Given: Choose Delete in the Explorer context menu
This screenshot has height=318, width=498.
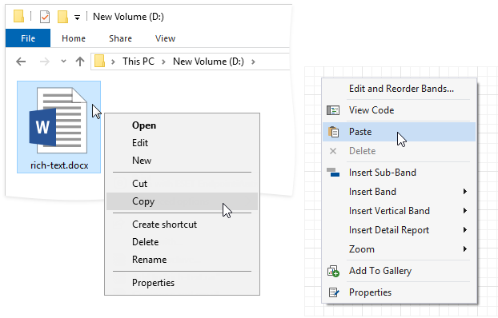Looking at the screenshot, I should click(182, 242).
